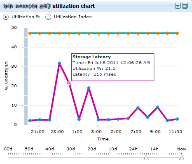Click the 10d label on time slider
192x164 pixels.
[x=112, y=149]
